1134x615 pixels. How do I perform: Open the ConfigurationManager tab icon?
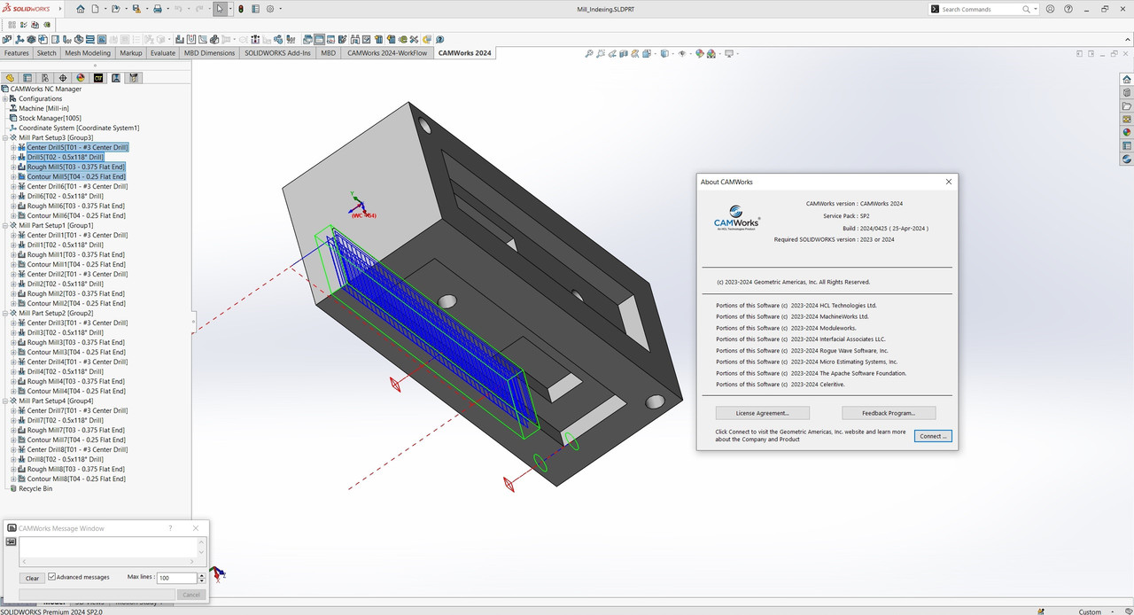coord(45,78)
